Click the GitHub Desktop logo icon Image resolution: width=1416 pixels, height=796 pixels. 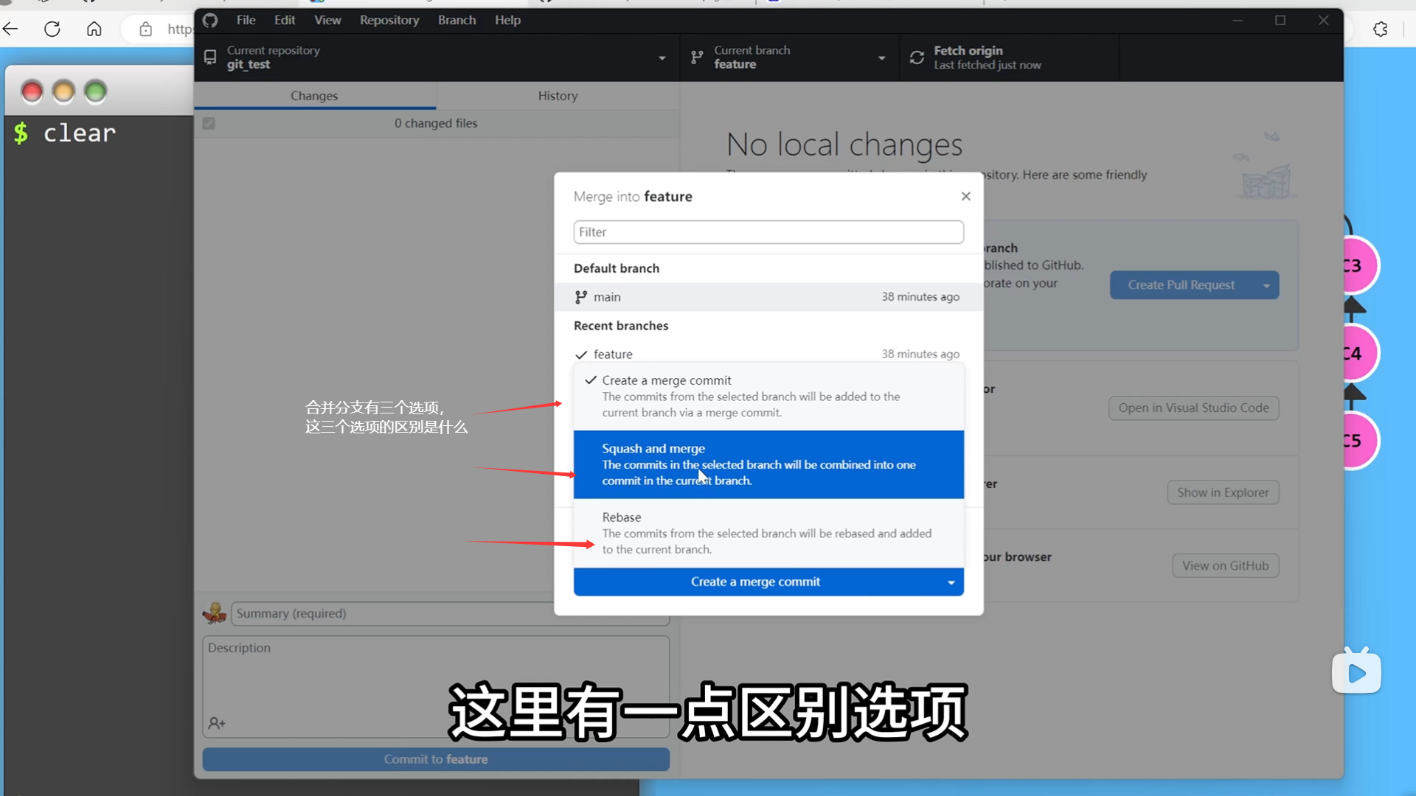coord(210,20)
